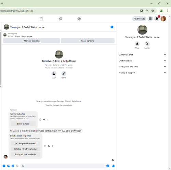This screenshot has width=171, height=170.
Task: Open more menu beside quick response card
Action: tap(53, 146)
